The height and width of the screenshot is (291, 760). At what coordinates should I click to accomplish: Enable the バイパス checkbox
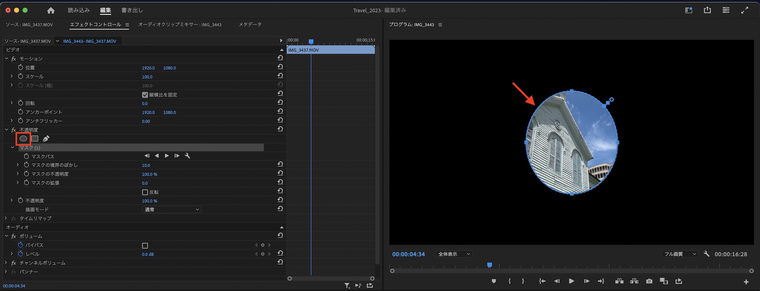(145, 245)
